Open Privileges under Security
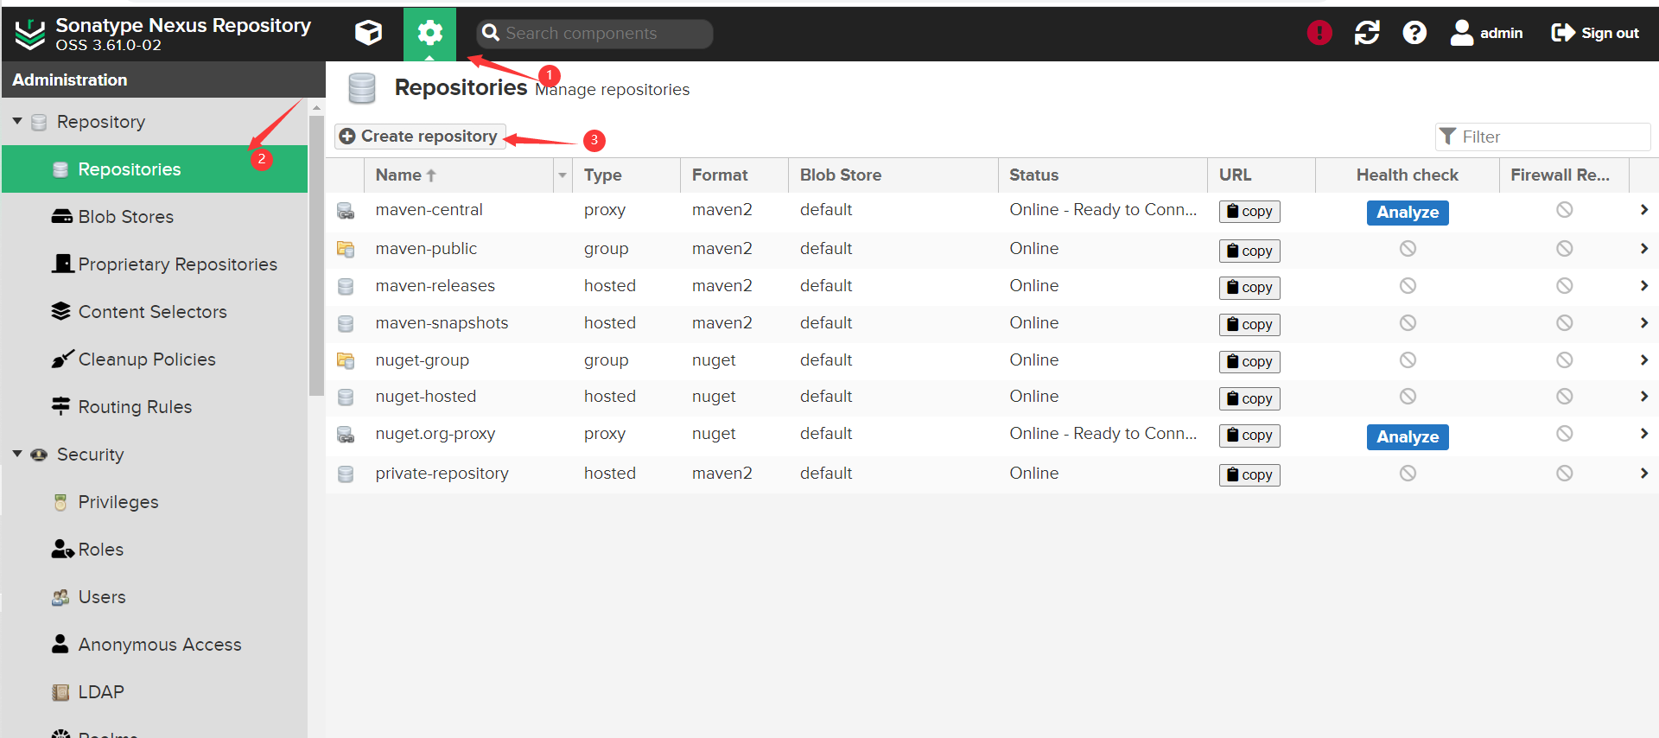 tap(155, 502)
